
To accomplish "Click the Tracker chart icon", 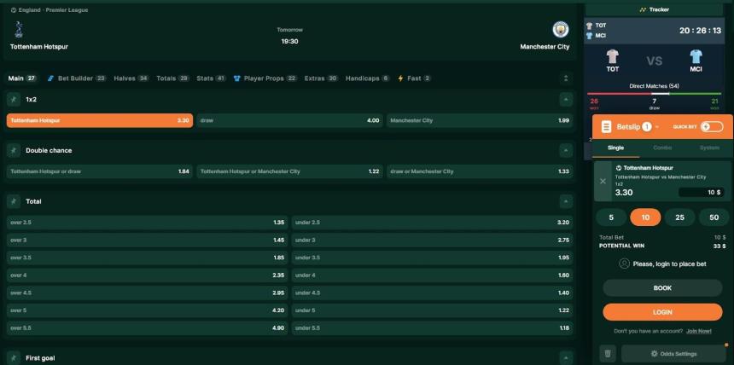I will (643, 9).
